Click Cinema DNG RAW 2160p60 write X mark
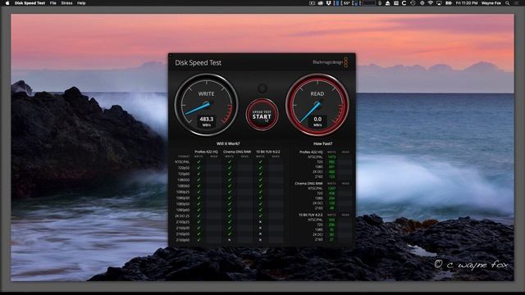 tap(230, 240)
